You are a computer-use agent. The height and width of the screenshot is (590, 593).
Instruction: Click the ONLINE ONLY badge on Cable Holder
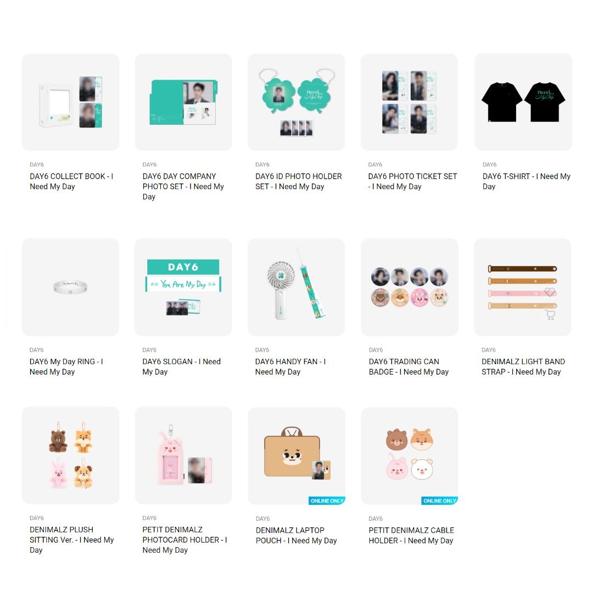click(439, 500)
